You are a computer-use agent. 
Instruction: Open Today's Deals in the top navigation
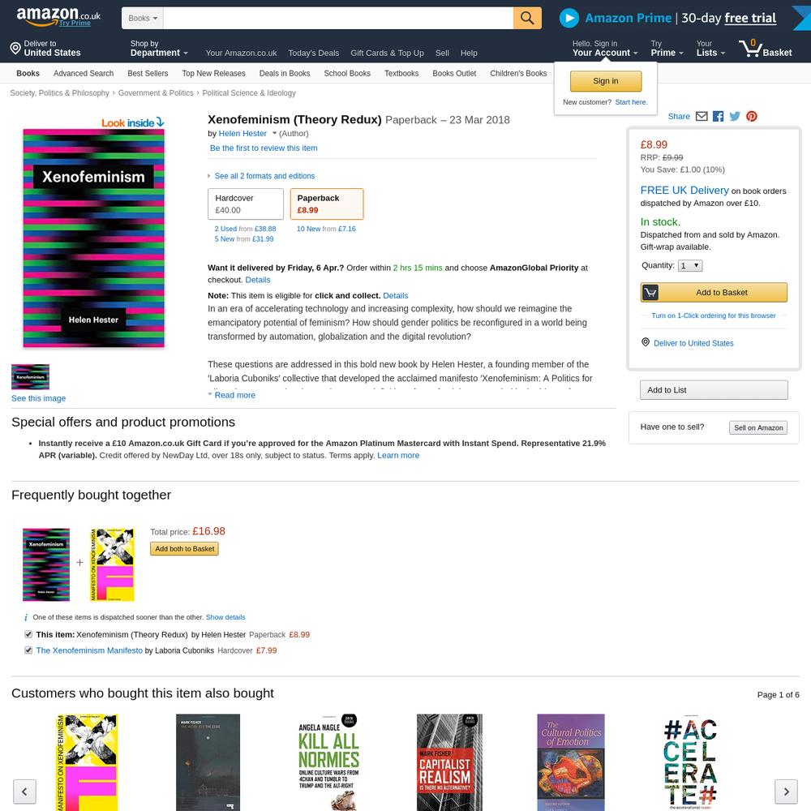tap(313, 54)
